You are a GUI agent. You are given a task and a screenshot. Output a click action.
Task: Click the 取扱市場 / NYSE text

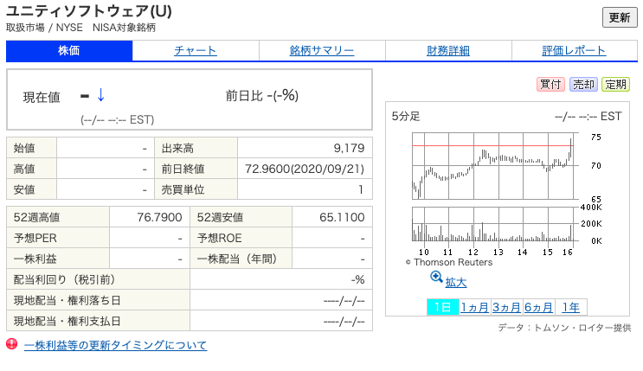pos(44,28)
